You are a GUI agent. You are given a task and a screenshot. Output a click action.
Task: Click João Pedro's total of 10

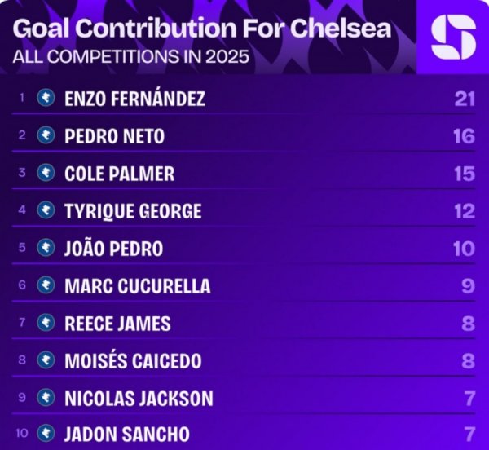[x=464, y=248]
